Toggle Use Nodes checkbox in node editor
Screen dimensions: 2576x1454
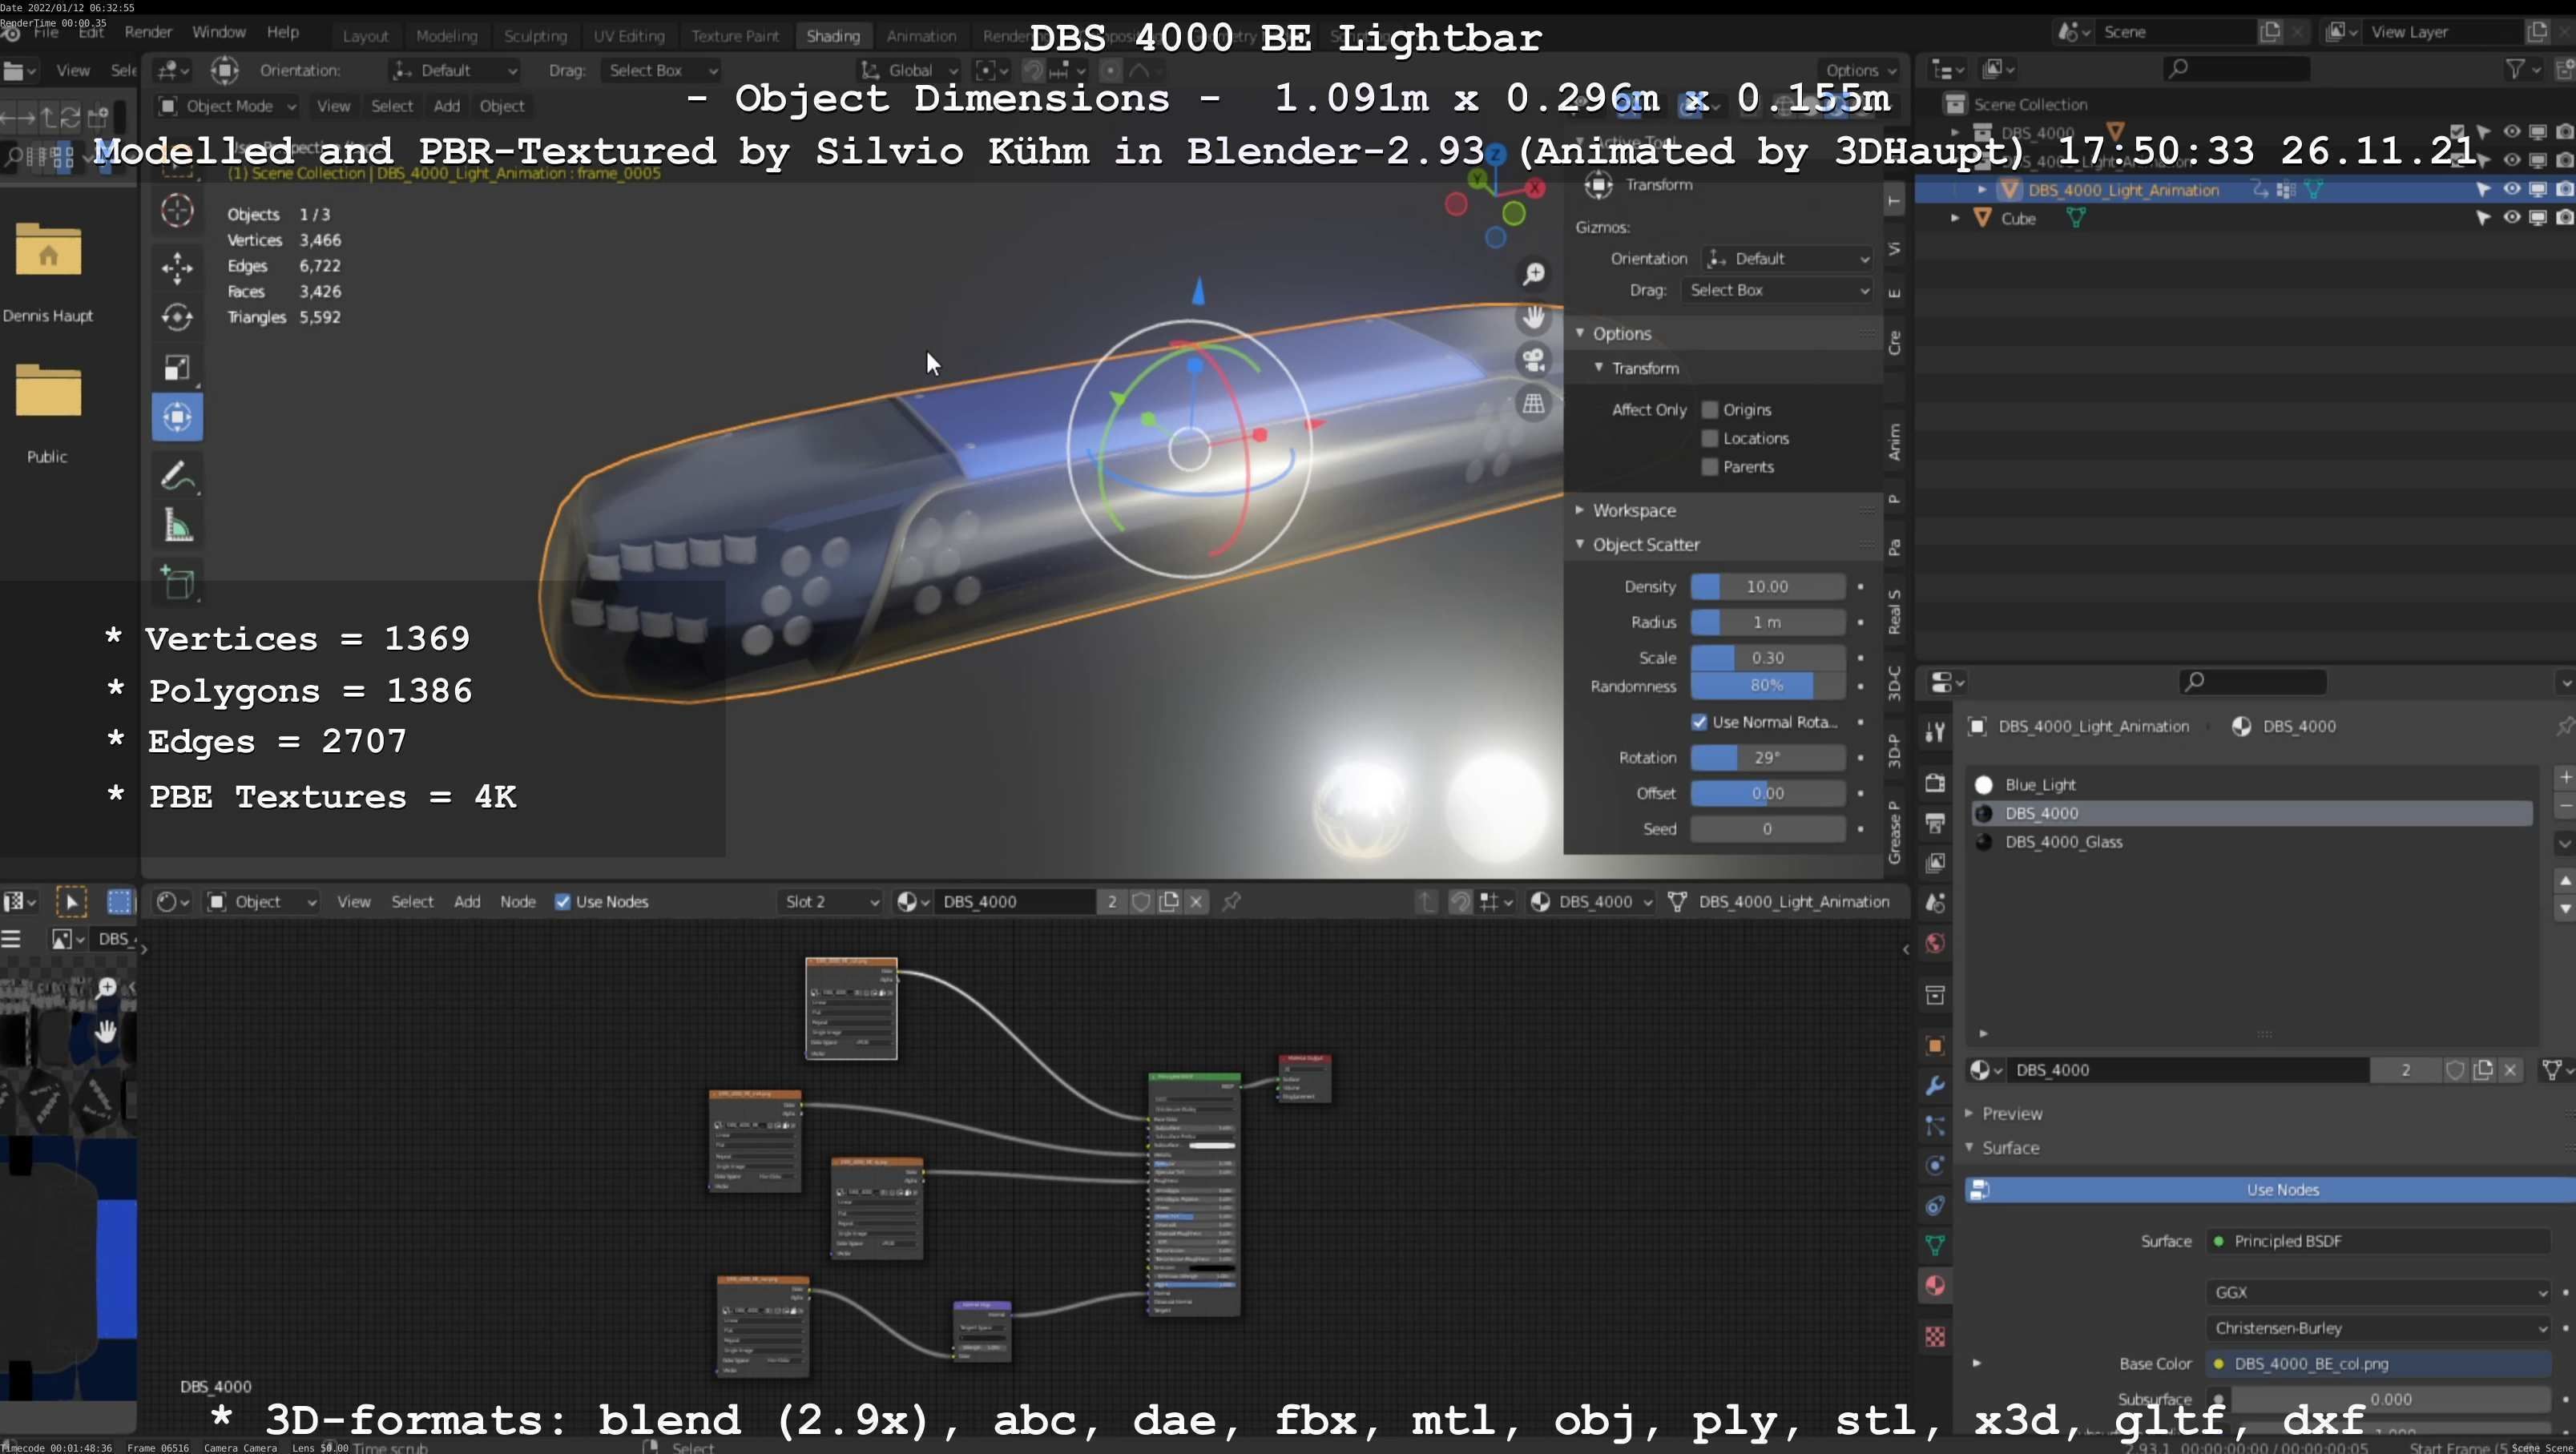pyautogui.click(x=563, y=902)
